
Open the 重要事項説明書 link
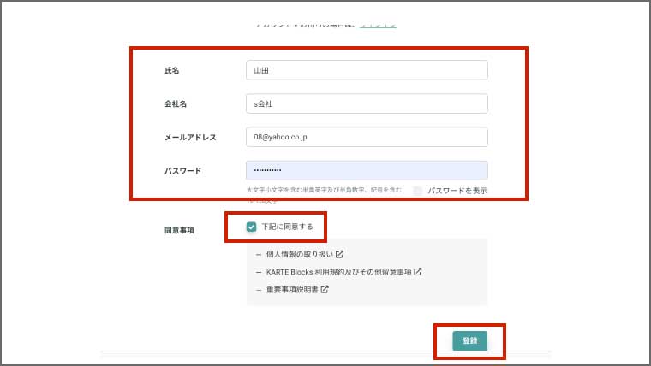[x=292, y=289]
